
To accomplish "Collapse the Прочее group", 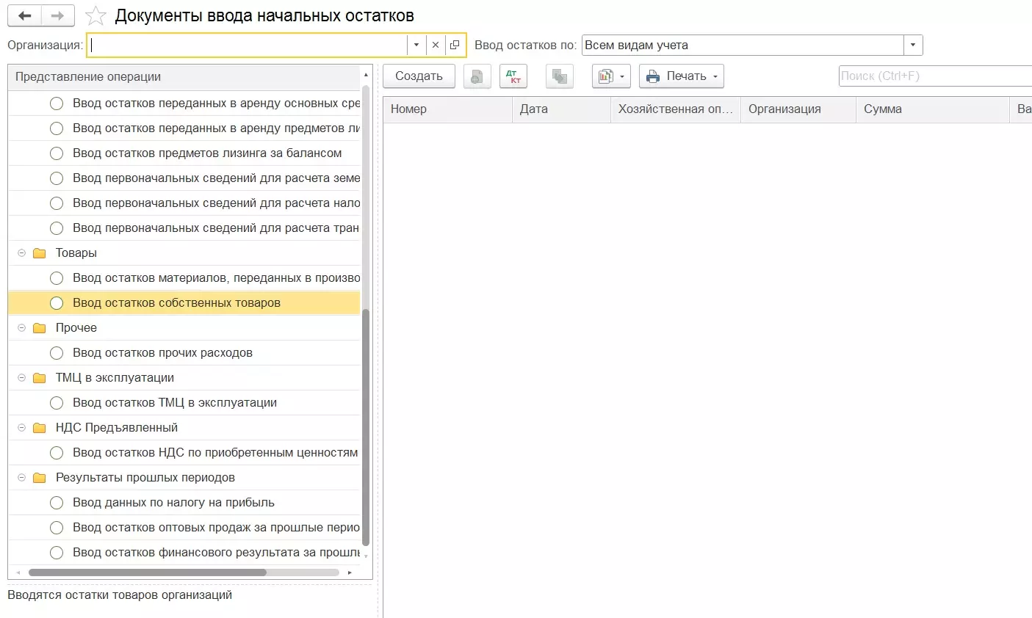I will pos(21,328).
